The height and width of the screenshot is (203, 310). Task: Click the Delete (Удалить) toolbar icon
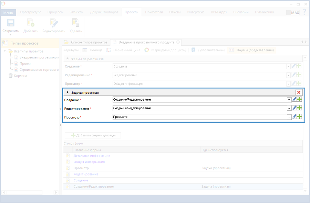point(75,23)
